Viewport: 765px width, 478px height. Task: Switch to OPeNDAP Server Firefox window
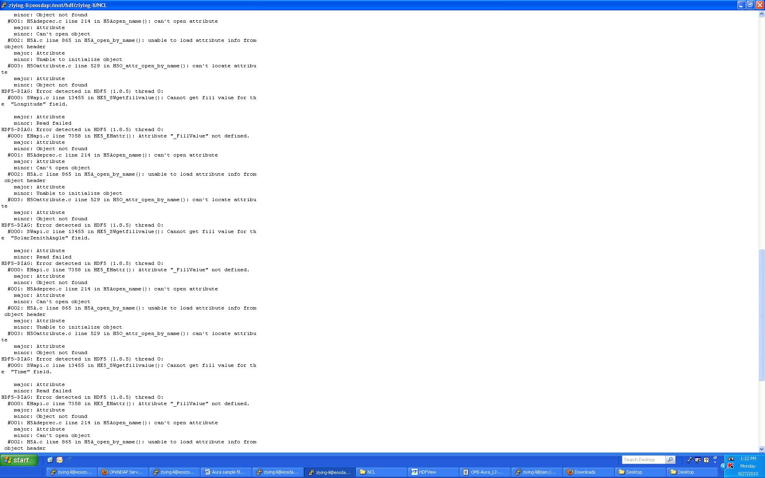[x=123, y=472]
